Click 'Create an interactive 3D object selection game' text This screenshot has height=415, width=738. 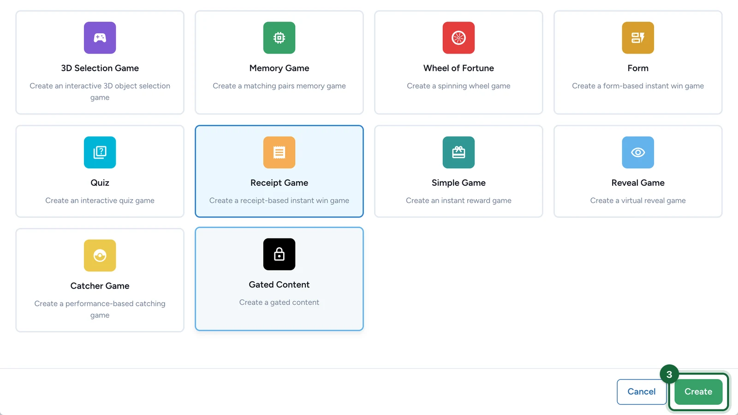tap(100, 91)
